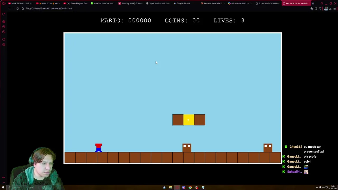Click Sahox54 username in chat overlay
Image resolution: width=338 pixels, height=190 pixels.
coord(294,172)
